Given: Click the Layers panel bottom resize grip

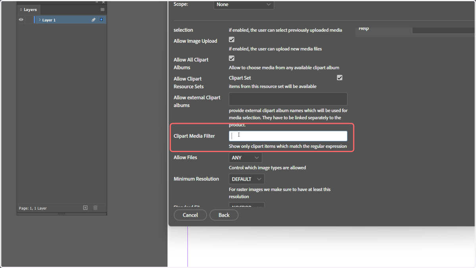Looking at the screenshot, I should point(61,214).
